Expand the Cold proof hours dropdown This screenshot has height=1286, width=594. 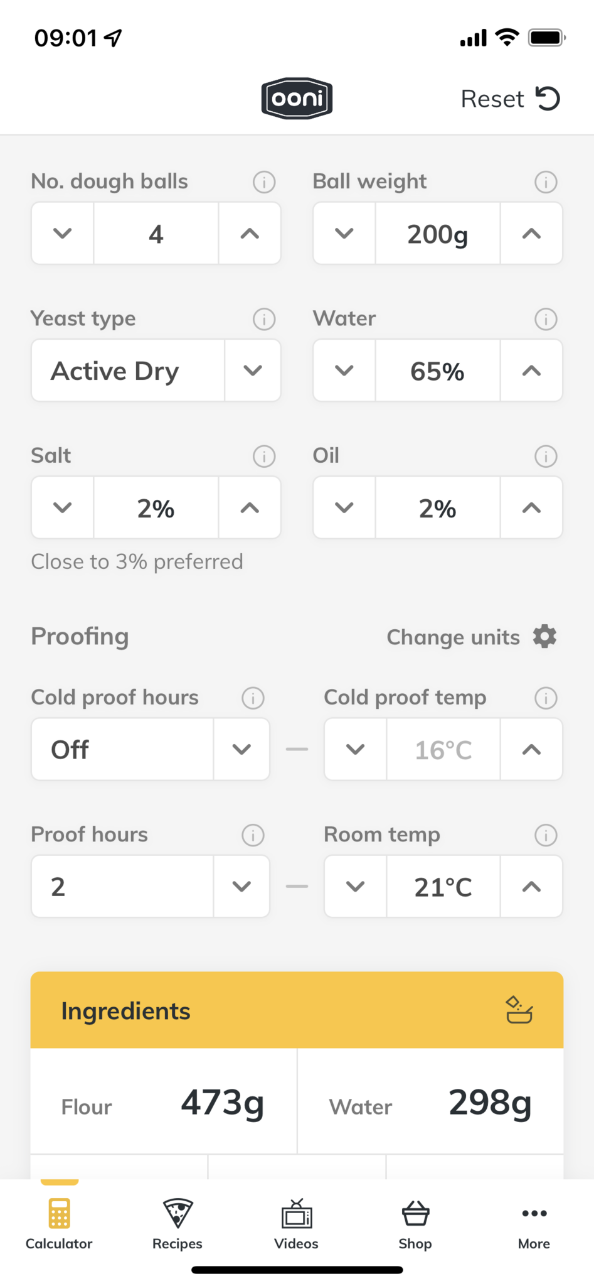pos(241,749)
